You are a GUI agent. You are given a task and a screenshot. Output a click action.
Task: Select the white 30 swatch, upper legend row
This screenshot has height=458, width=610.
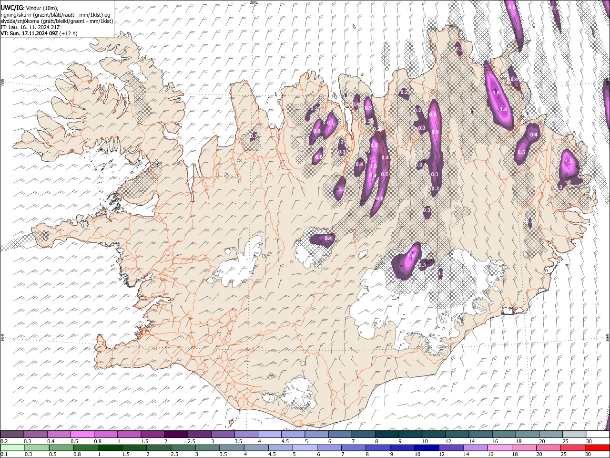(x=598, y=435)
